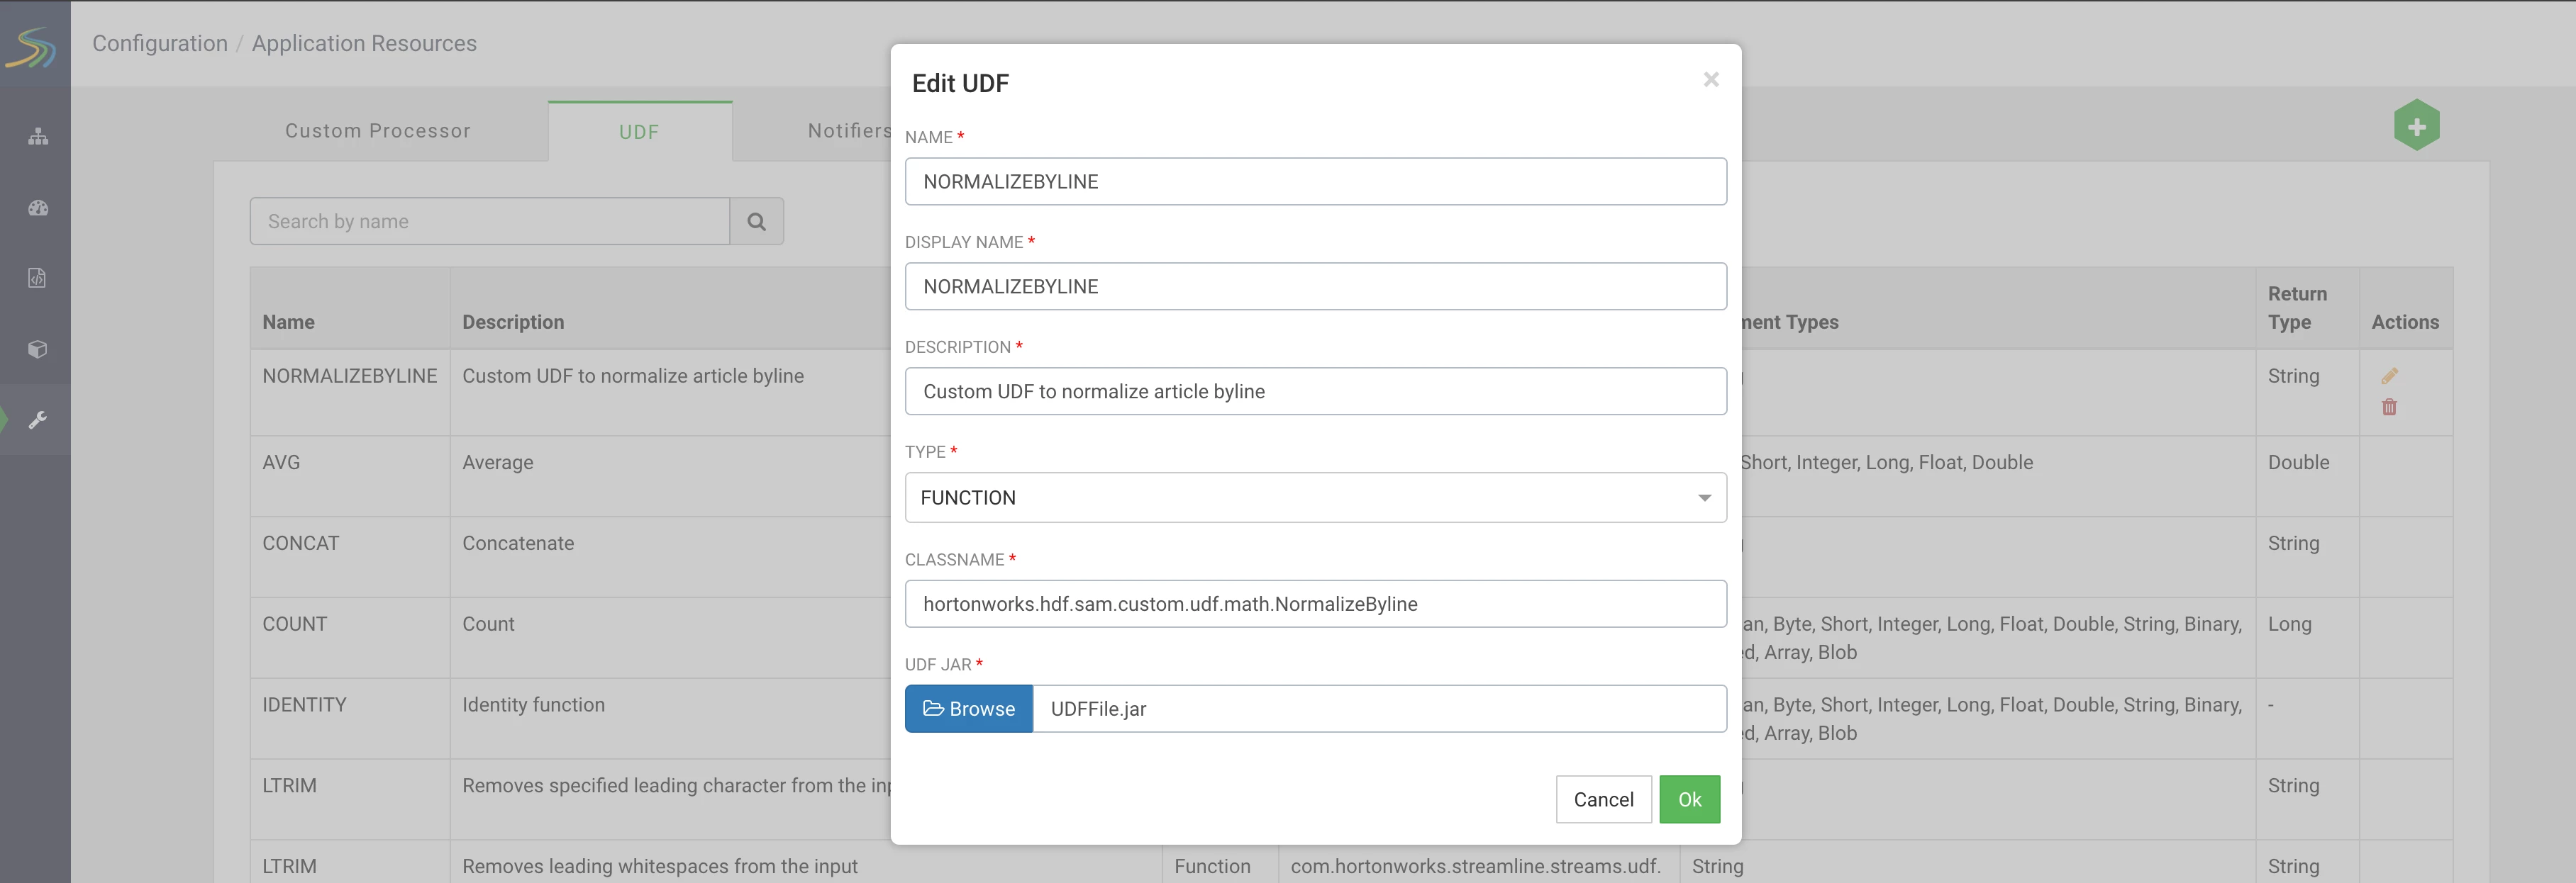Confirm the dialog with Ok button

1689,799
